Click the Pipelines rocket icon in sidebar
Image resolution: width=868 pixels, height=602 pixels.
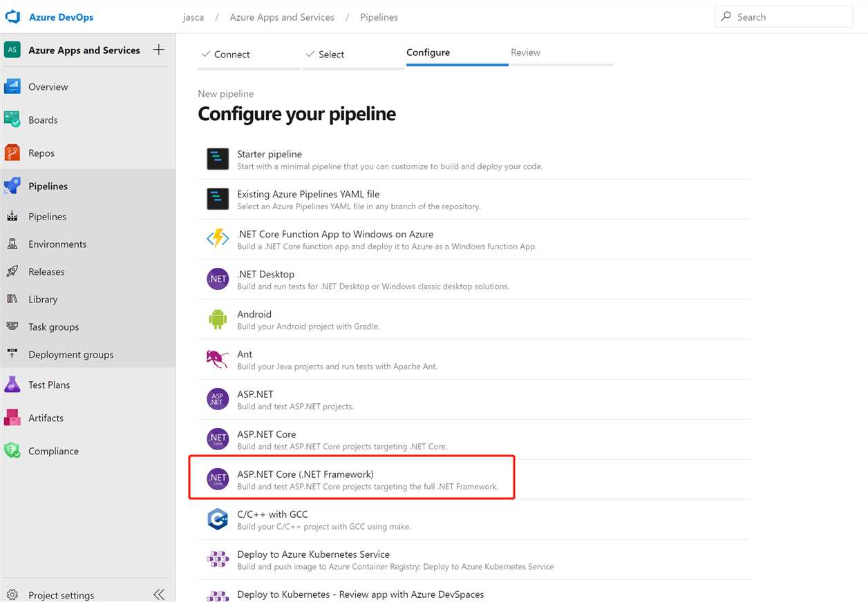[x=12, y=186]
